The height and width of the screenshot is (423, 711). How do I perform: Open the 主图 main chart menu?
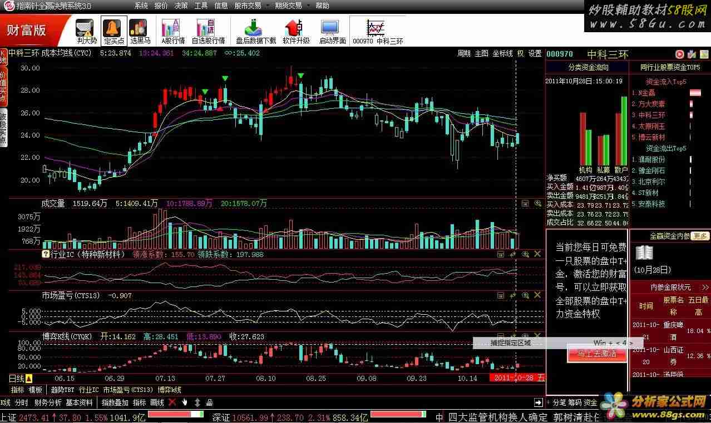[481, 53]
